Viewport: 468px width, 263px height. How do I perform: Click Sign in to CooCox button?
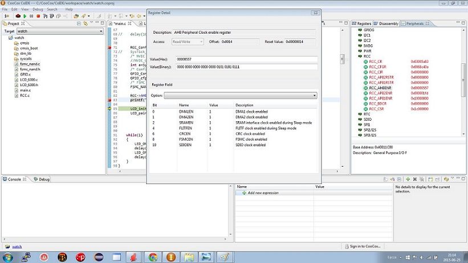tap(363, 246)
